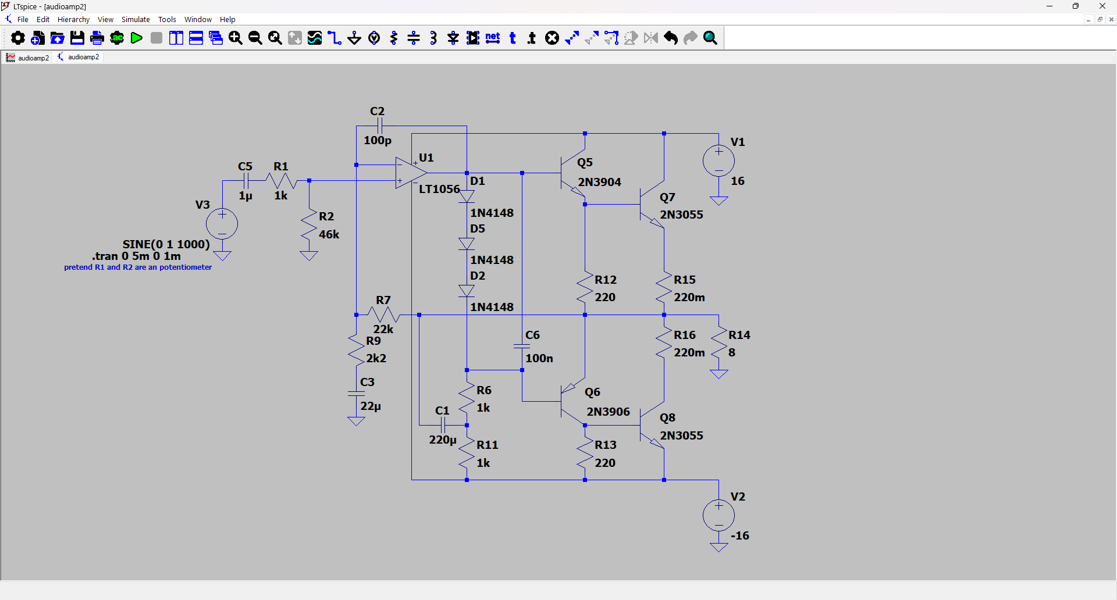Screen dimensions: 1117x600
Task: Click the .tran 0 5m 0 1m directive
Action: click(136, 256)
